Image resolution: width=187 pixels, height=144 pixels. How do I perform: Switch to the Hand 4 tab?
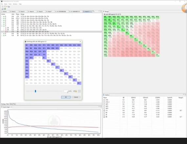pyautogui.click(x=31, y=11)
